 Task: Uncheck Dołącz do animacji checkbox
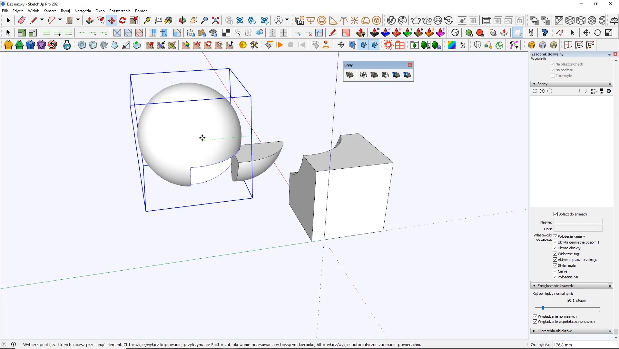555,214
